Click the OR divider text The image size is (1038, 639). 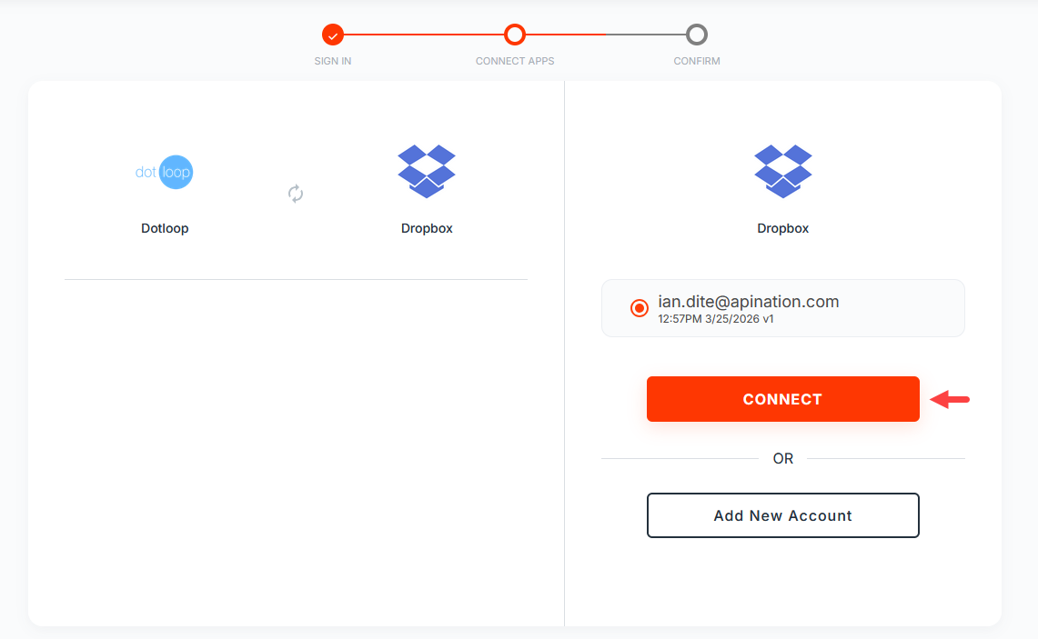tap(783, 459)
